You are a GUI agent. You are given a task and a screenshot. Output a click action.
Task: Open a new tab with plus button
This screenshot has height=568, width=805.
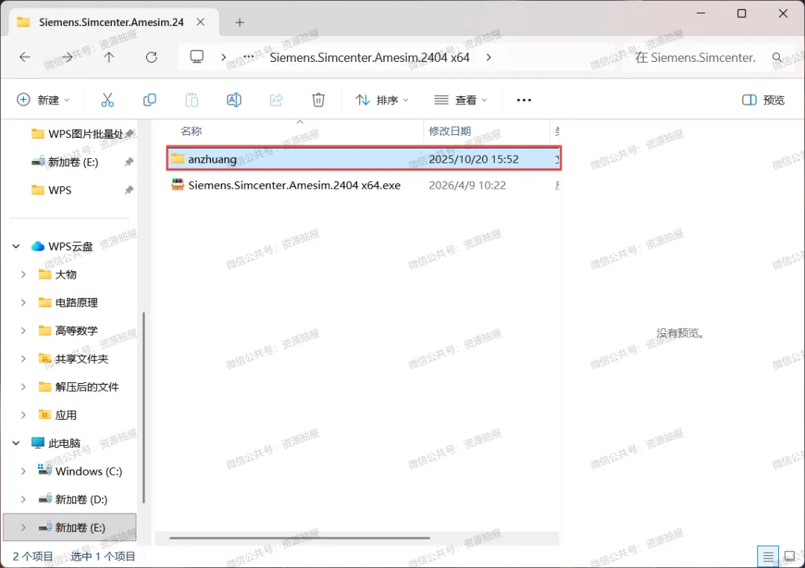click(240, 22)
